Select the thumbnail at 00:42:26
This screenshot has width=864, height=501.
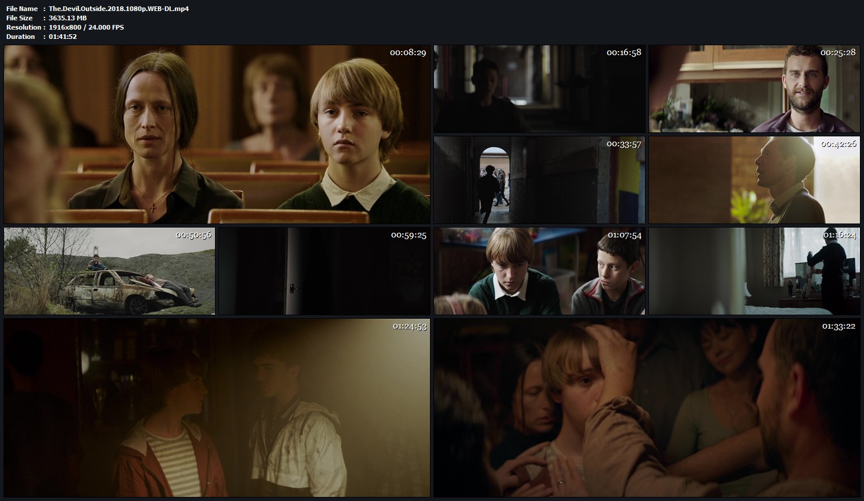(754, 180)
